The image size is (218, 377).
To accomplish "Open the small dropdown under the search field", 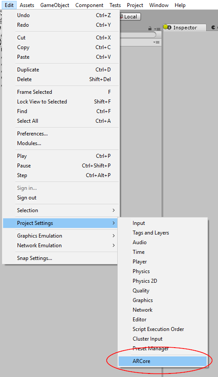I will [x=156, y=43].
